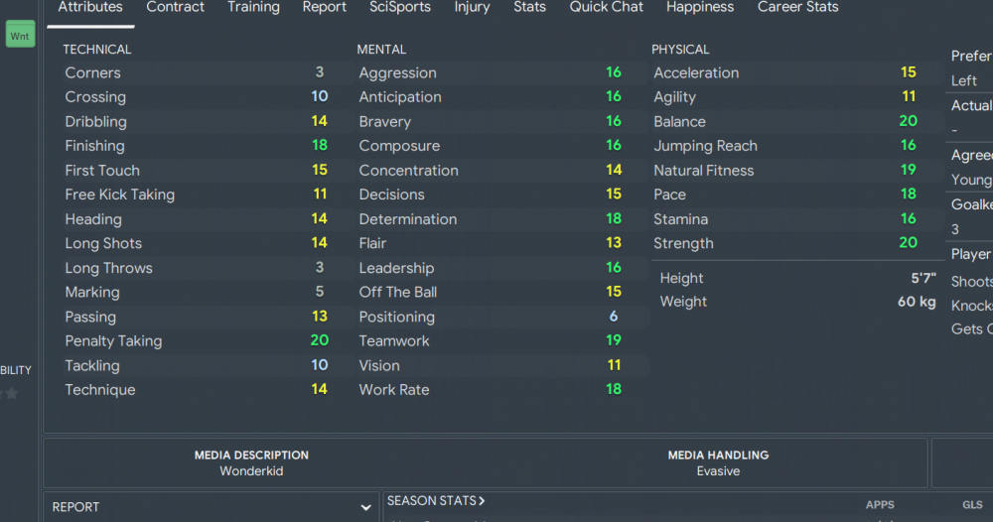Image resolution: width=993 pixels, height=522 pixels.
Task: Click the Evasive media handling text
Action: (x=718, y=471)
